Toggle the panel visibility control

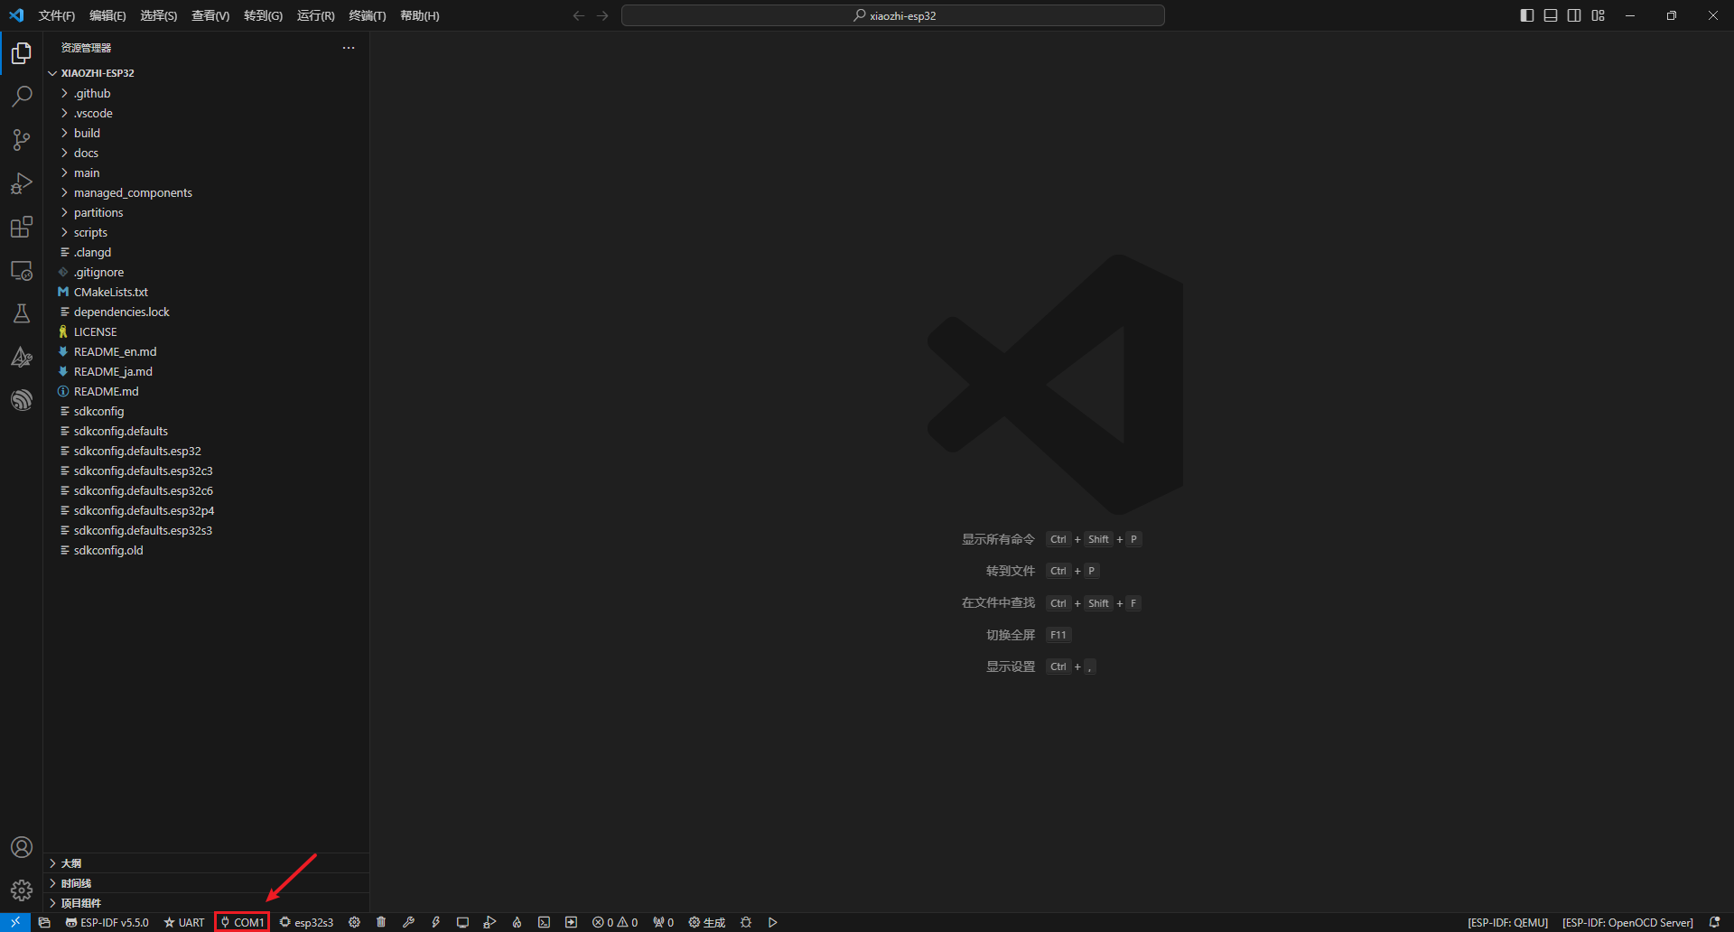pos(1550,15)
